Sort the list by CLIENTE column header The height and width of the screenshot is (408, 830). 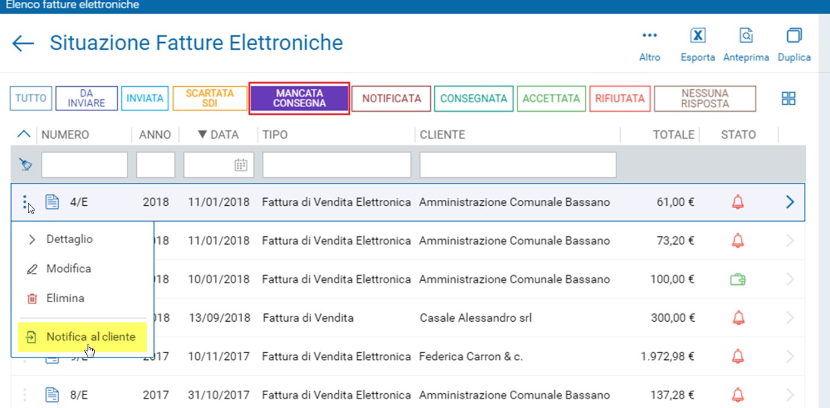click(443, 135)
